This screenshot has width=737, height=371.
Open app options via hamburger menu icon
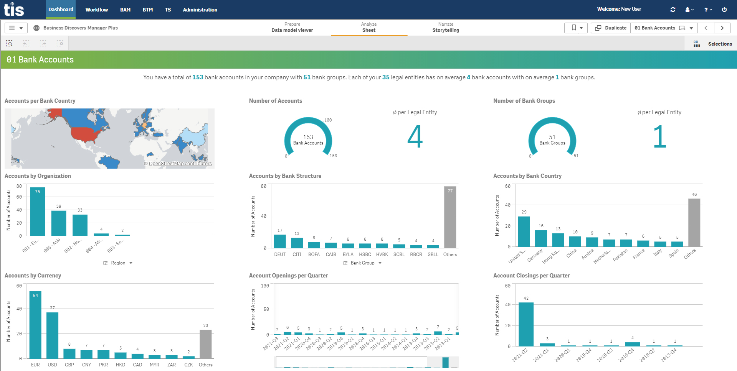[12, 28]
